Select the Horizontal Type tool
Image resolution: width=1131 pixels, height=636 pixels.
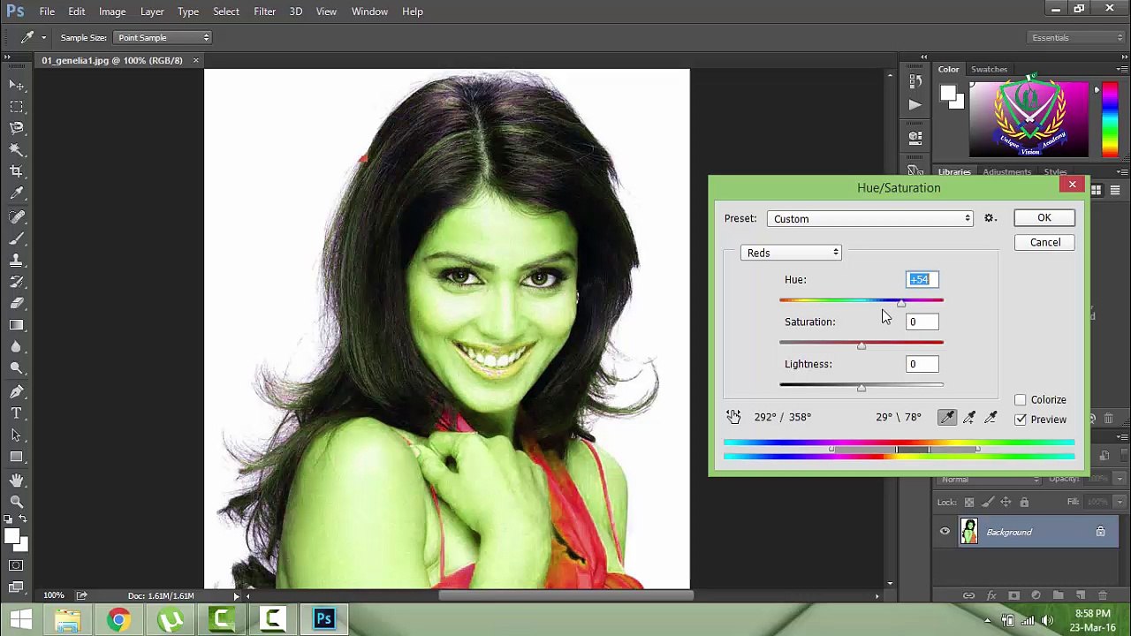pyautogui.click(x=16, y=413)
